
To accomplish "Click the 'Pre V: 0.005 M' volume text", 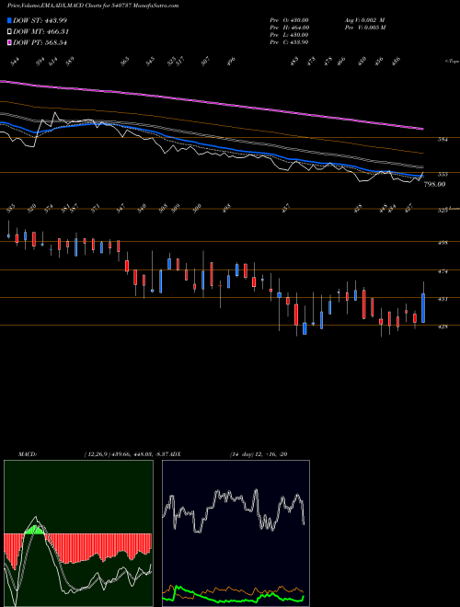I will tap(364, 28).
